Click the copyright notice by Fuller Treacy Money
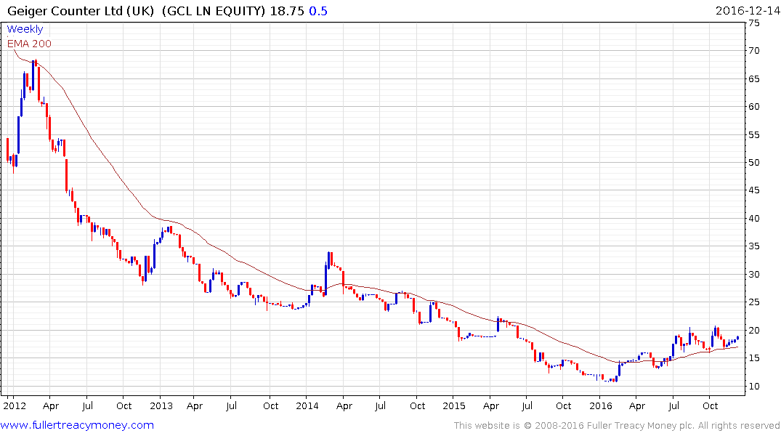The height and width of the screenshot is (436, 781). point(616,426)
